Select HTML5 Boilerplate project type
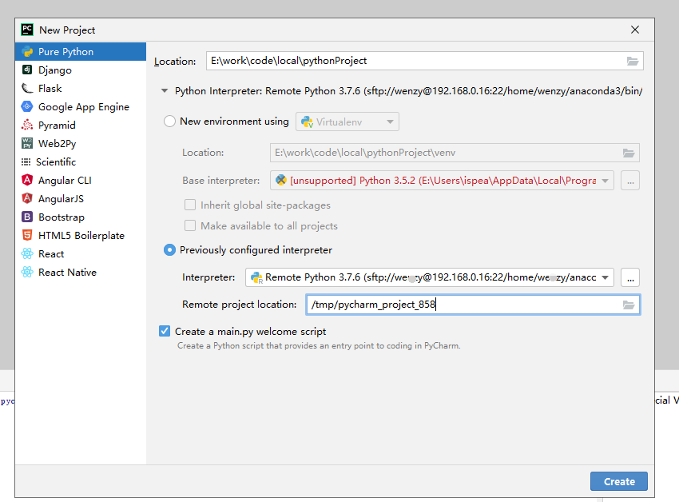This screenshot has height=502, width=679. (x=81, y=235)
